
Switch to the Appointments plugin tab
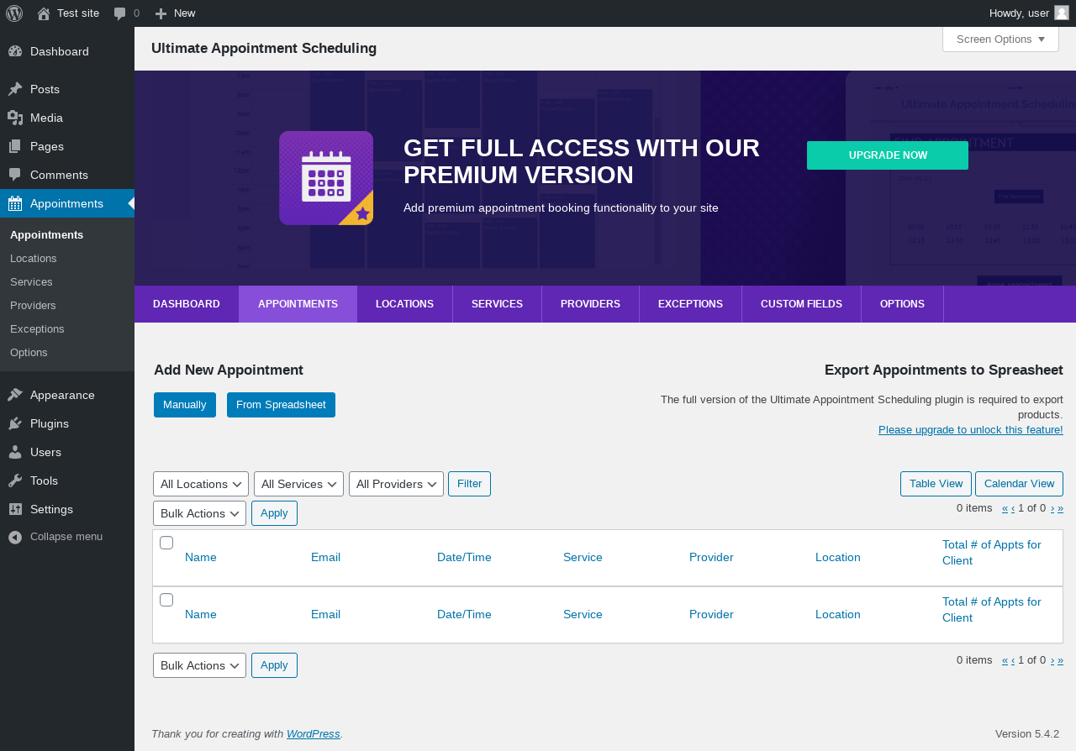click(x=298, y=304)
